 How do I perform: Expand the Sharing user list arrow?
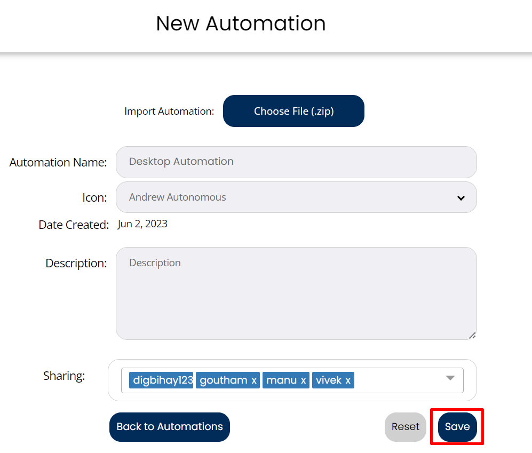tap(450, 378)
